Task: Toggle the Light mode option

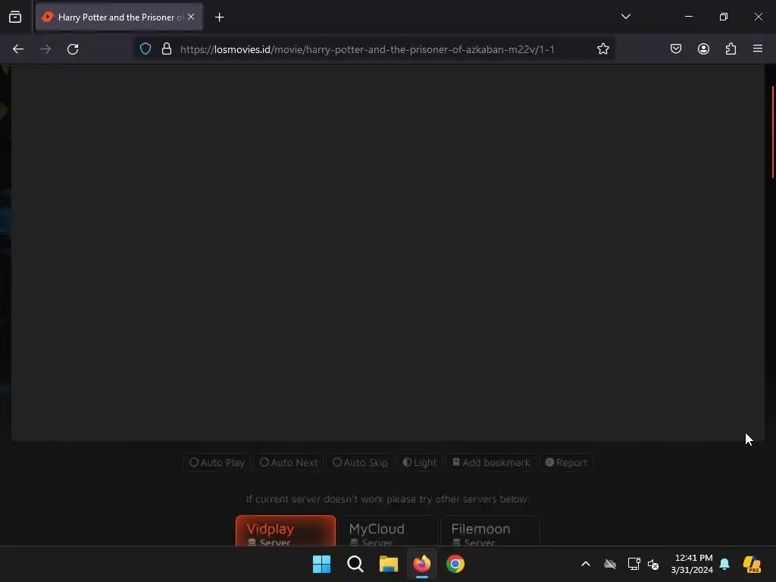Action: pos(419,462)
